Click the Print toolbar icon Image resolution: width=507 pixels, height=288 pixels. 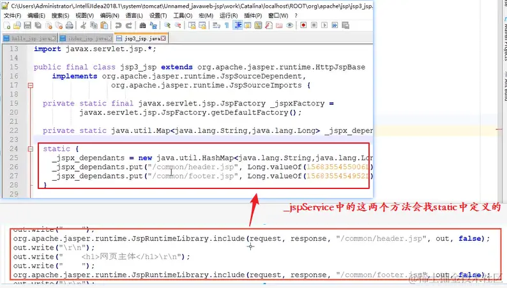[69, 25]
